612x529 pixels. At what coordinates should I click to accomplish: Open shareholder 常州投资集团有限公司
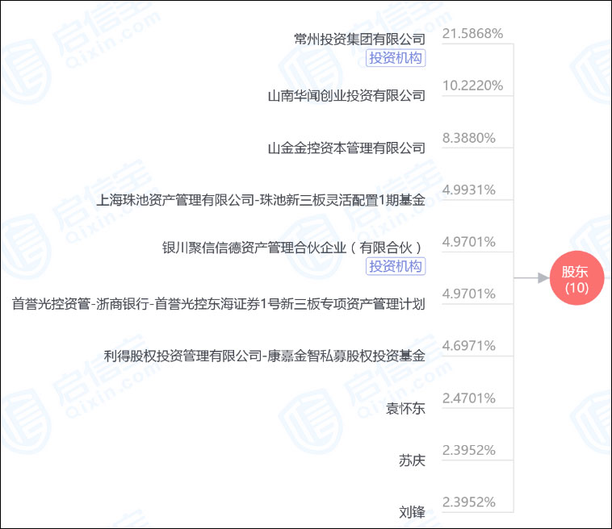[x=359, y=39]
